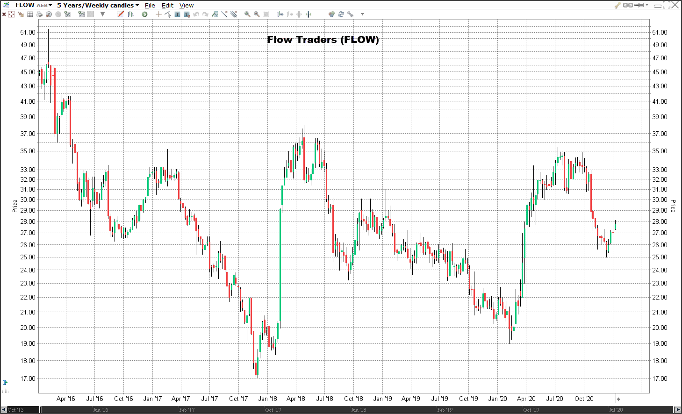The height and width of the screenshot is (414, 682).
Task: Open the toolbar overflow arrow dropdown
Action: [x=362, y=14]
